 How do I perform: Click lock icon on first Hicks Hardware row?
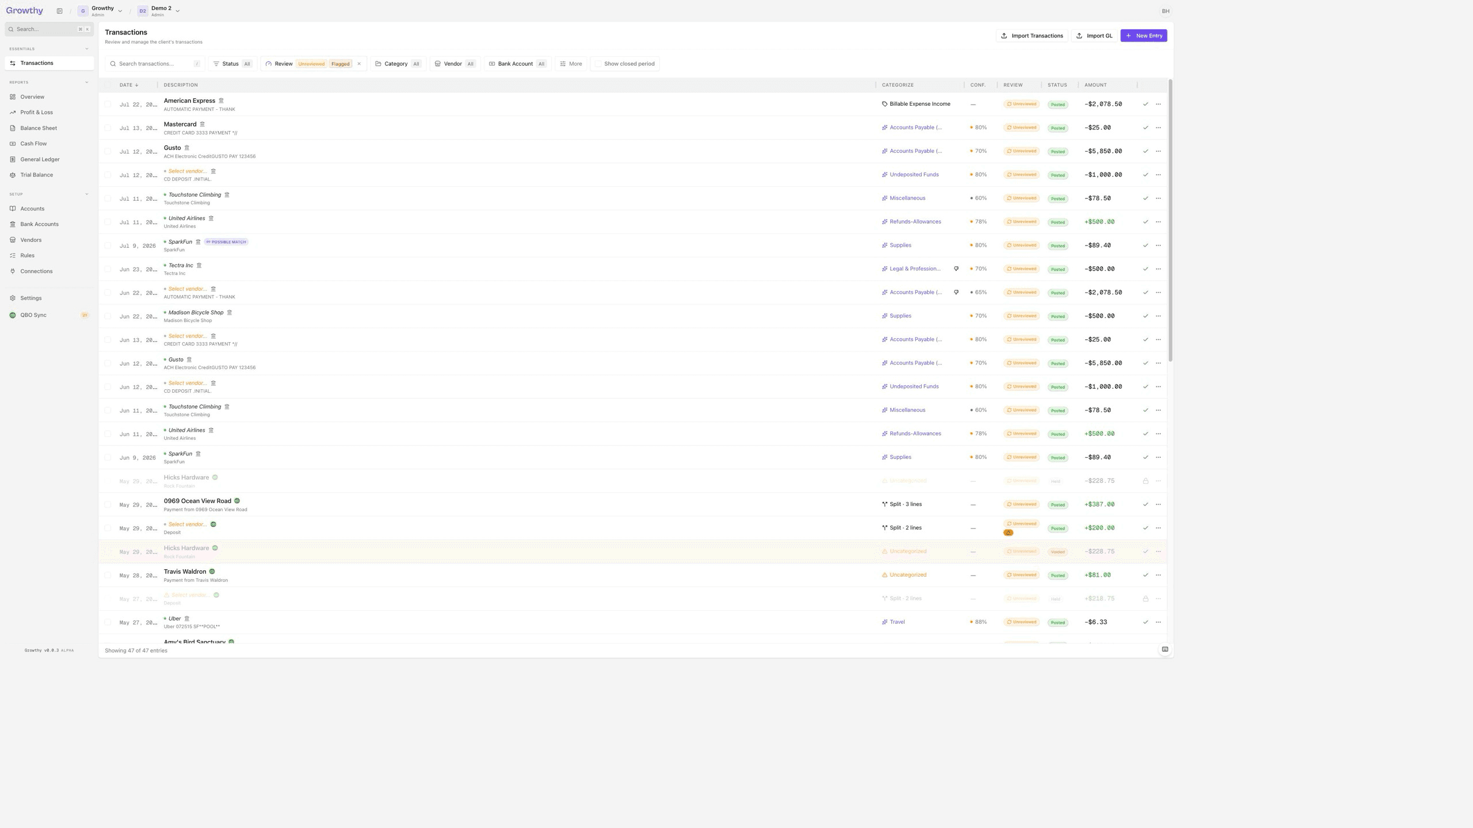pos(1145,481)
